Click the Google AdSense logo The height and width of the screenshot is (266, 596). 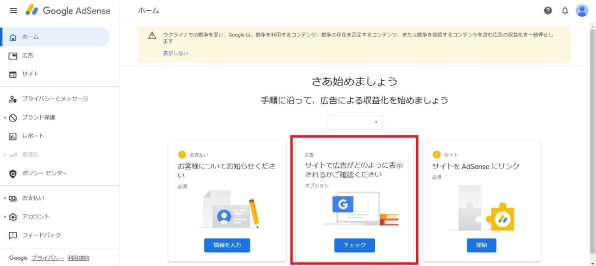(68, 10)
